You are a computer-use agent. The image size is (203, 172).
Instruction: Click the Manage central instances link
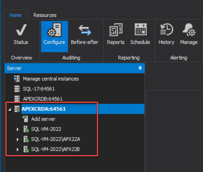point(51,79)
